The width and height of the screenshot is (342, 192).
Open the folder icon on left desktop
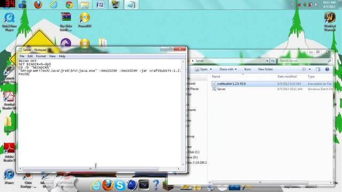click(9, 124)
